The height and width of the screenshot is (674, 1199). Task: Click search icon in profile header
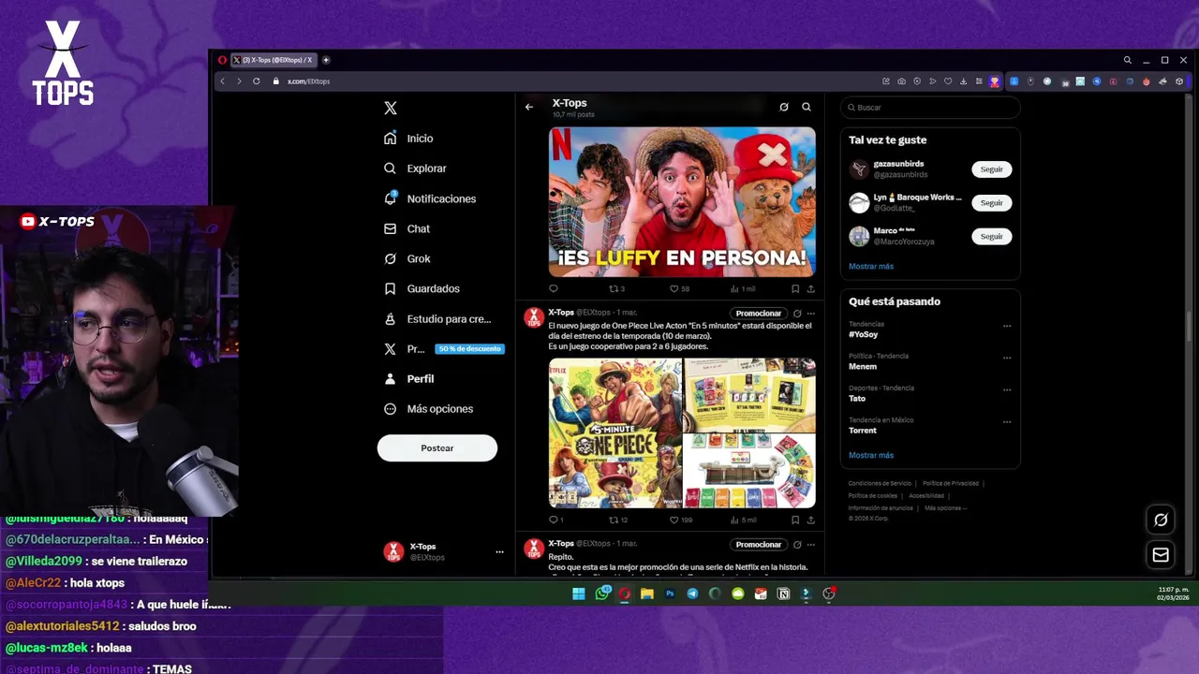(807, 107)
